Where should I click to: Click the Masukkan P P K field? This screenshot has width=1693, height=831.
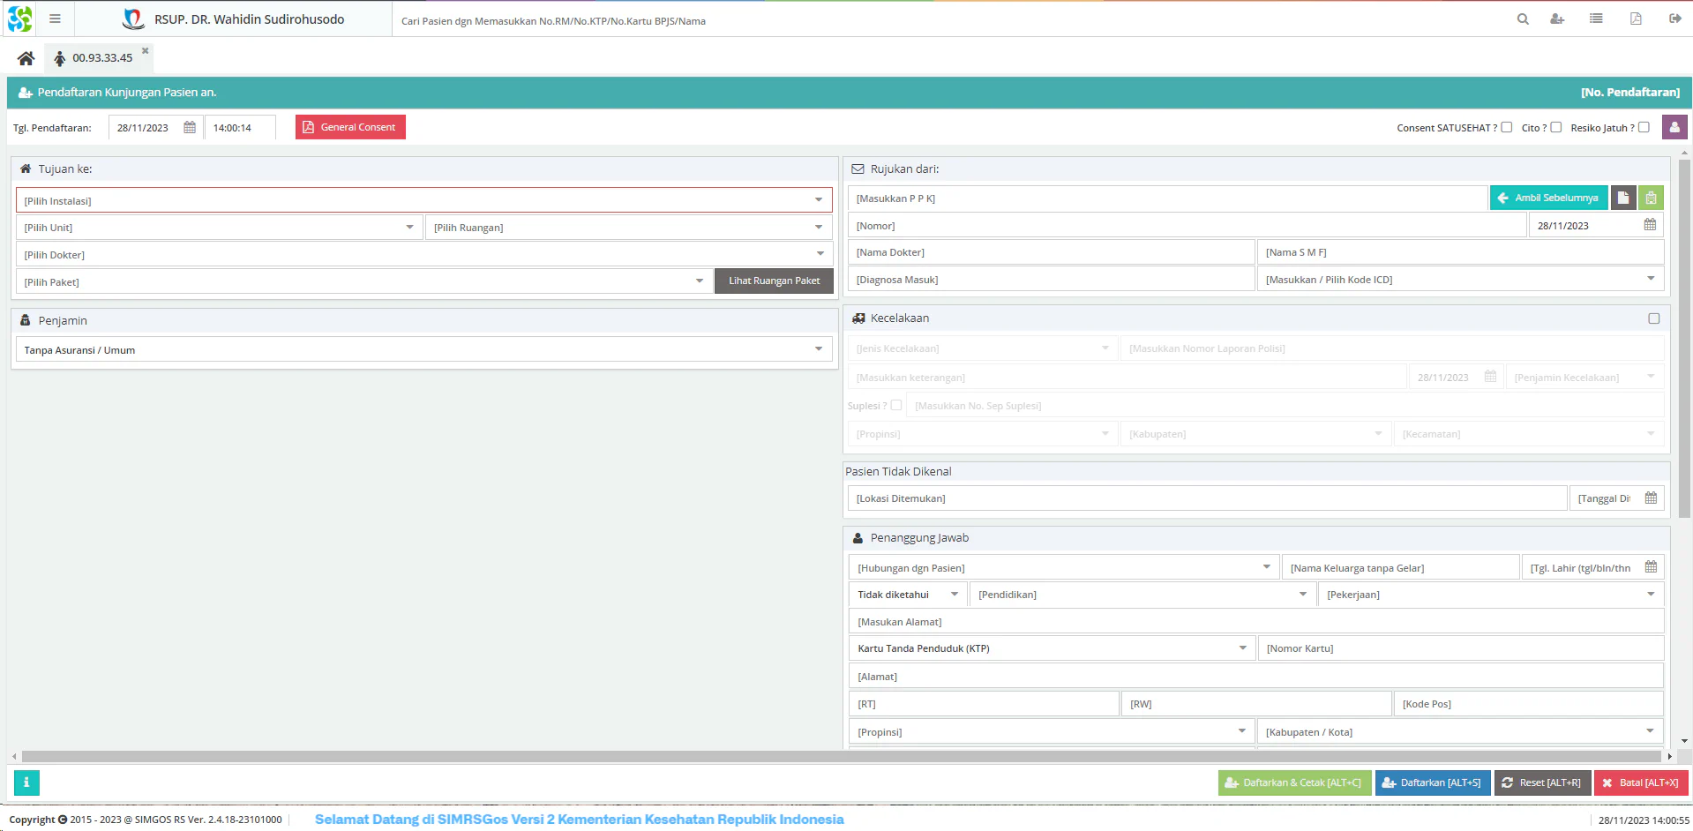click(x=1167, y=198)
